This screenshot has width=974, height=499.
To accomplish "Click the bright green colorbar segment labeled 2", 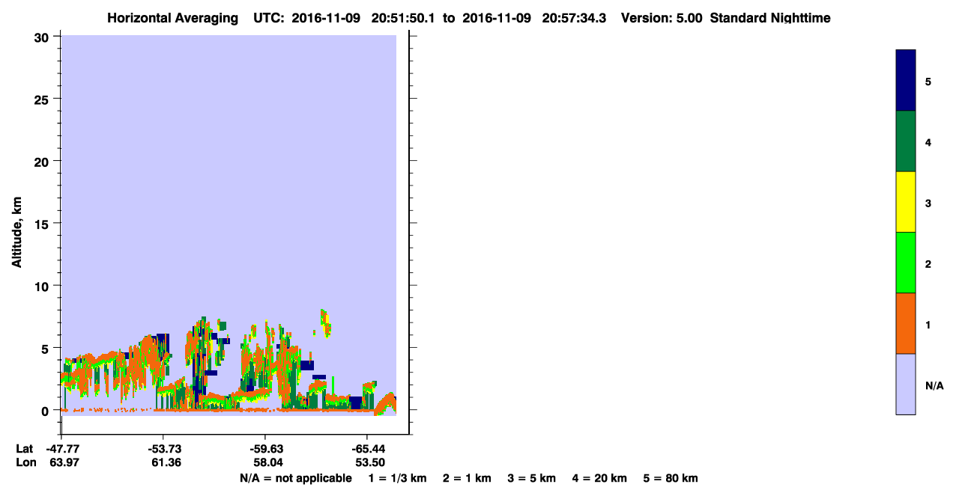I will coord(906,263).
